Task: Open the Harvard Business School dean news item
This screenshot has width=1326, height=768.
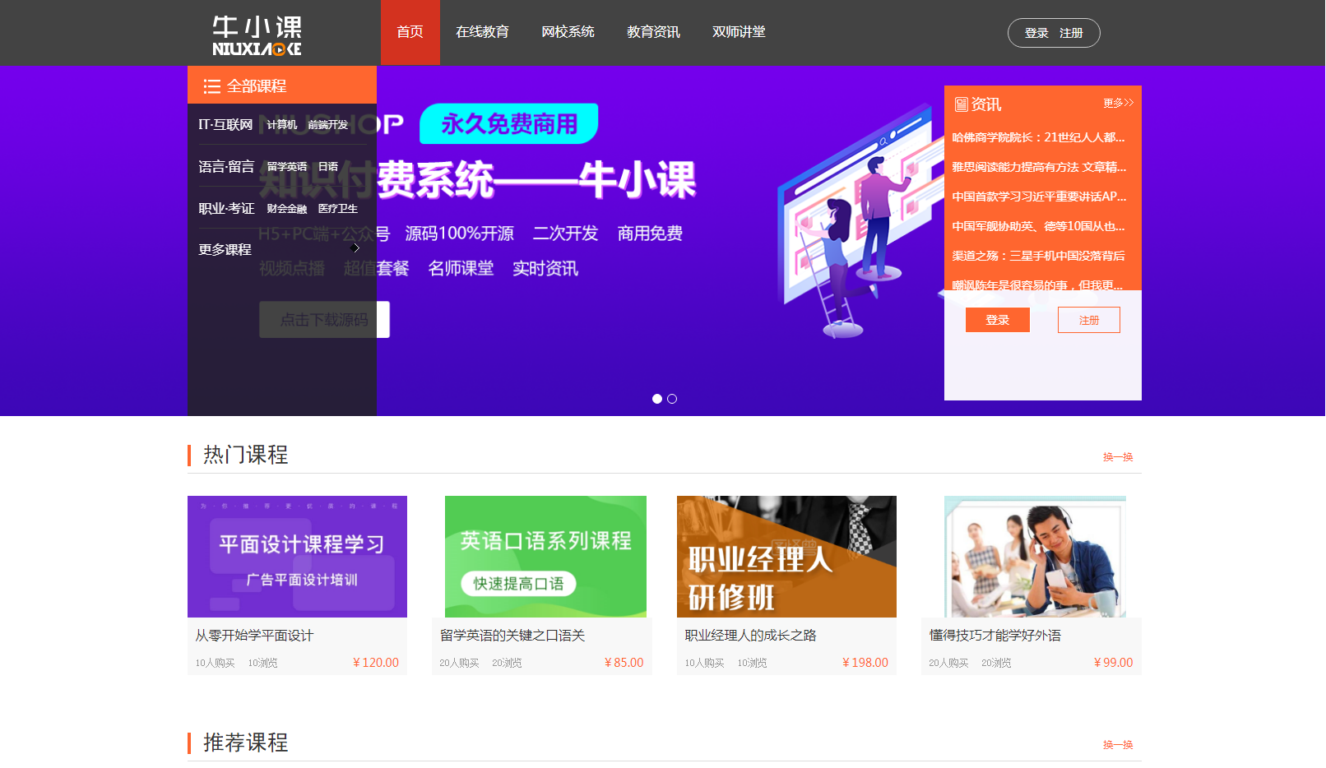Action: pos(1038,137)
